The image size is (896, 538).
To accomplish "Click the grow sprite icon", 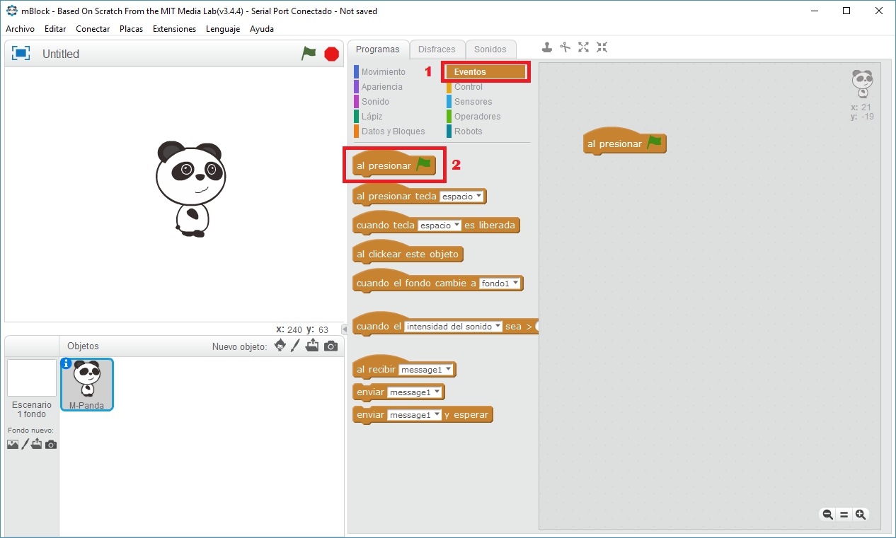I will (x=583, y=47).
